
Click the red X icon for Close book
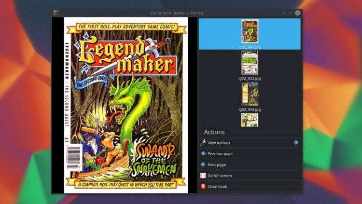tap(203, 187)
